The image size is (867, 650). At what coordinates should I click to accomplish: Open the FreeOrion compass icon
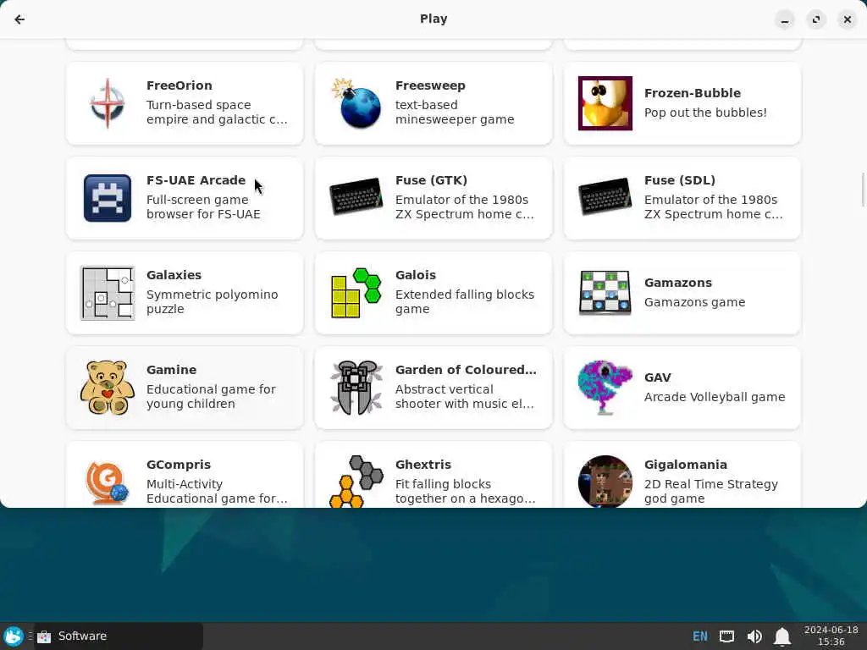(108, 103)
